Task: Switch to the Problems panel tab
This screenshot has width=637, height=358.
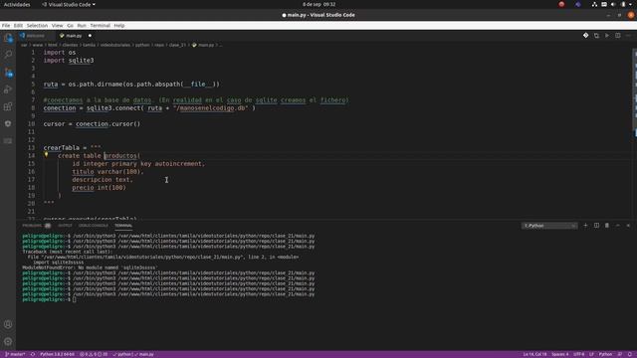Action: coord(36,226)
